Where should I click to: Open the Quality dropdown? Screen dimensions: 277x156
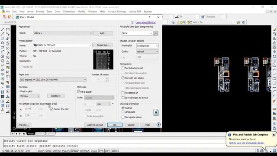(x=147, y=52)
